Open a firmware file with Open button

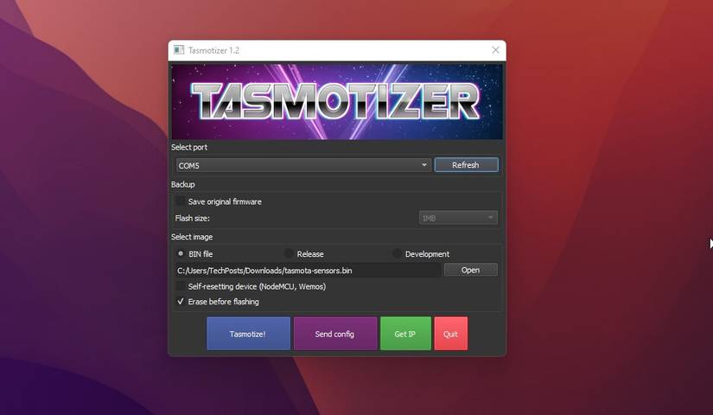pos(471,271)
